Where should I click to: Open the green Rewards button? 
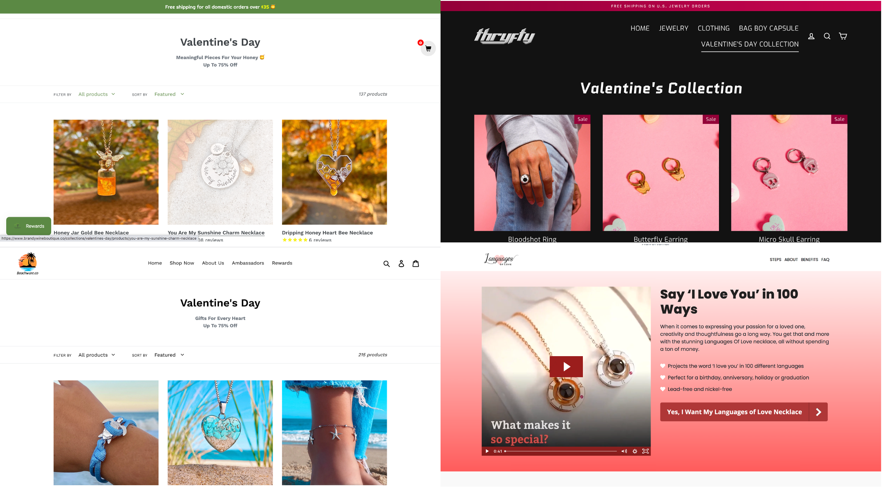click(29, 226)
